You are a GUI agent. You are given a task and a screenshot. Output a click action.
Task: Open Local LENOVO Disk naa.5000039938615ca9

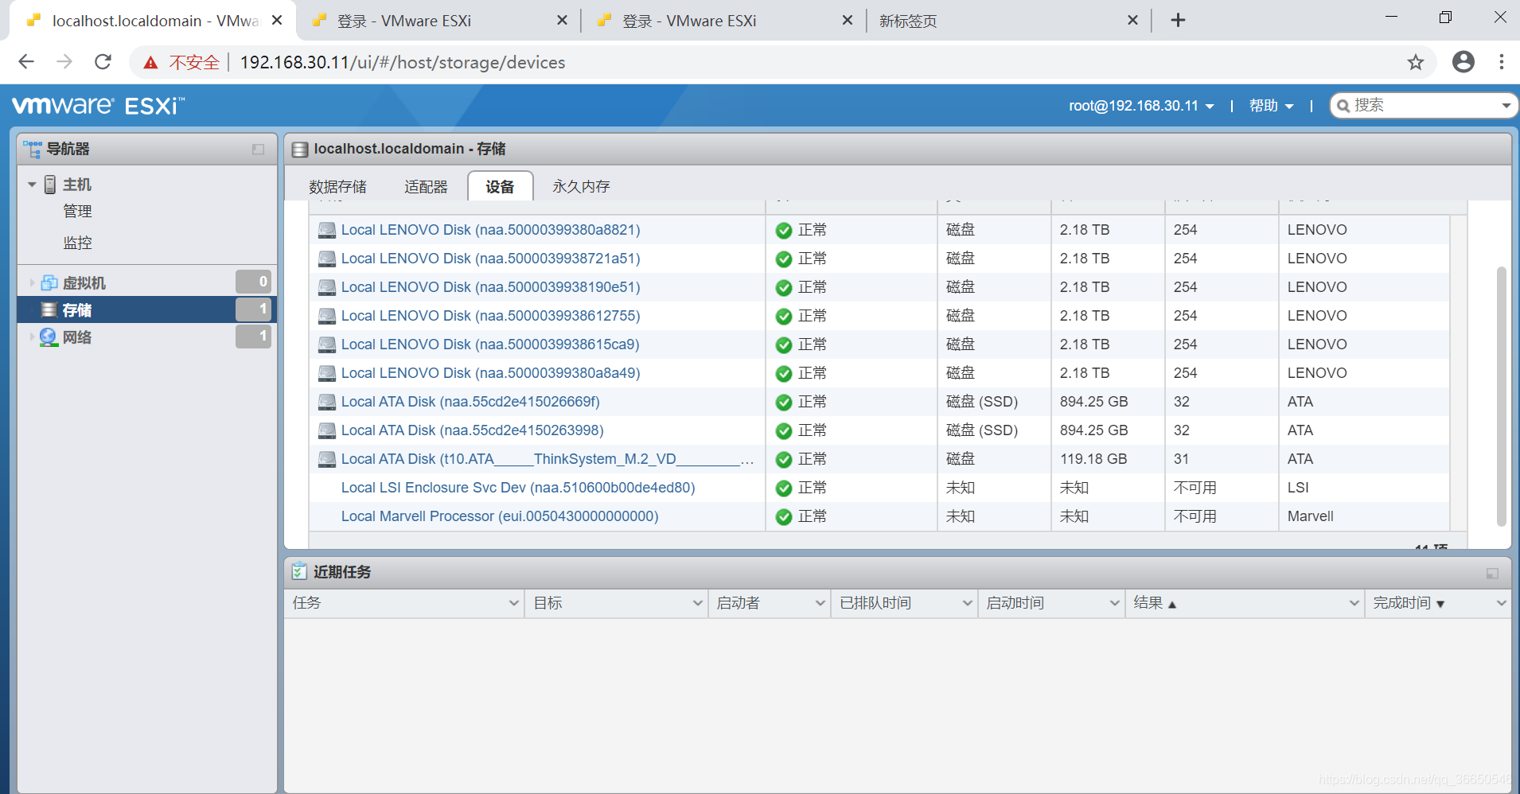point(490,344)
